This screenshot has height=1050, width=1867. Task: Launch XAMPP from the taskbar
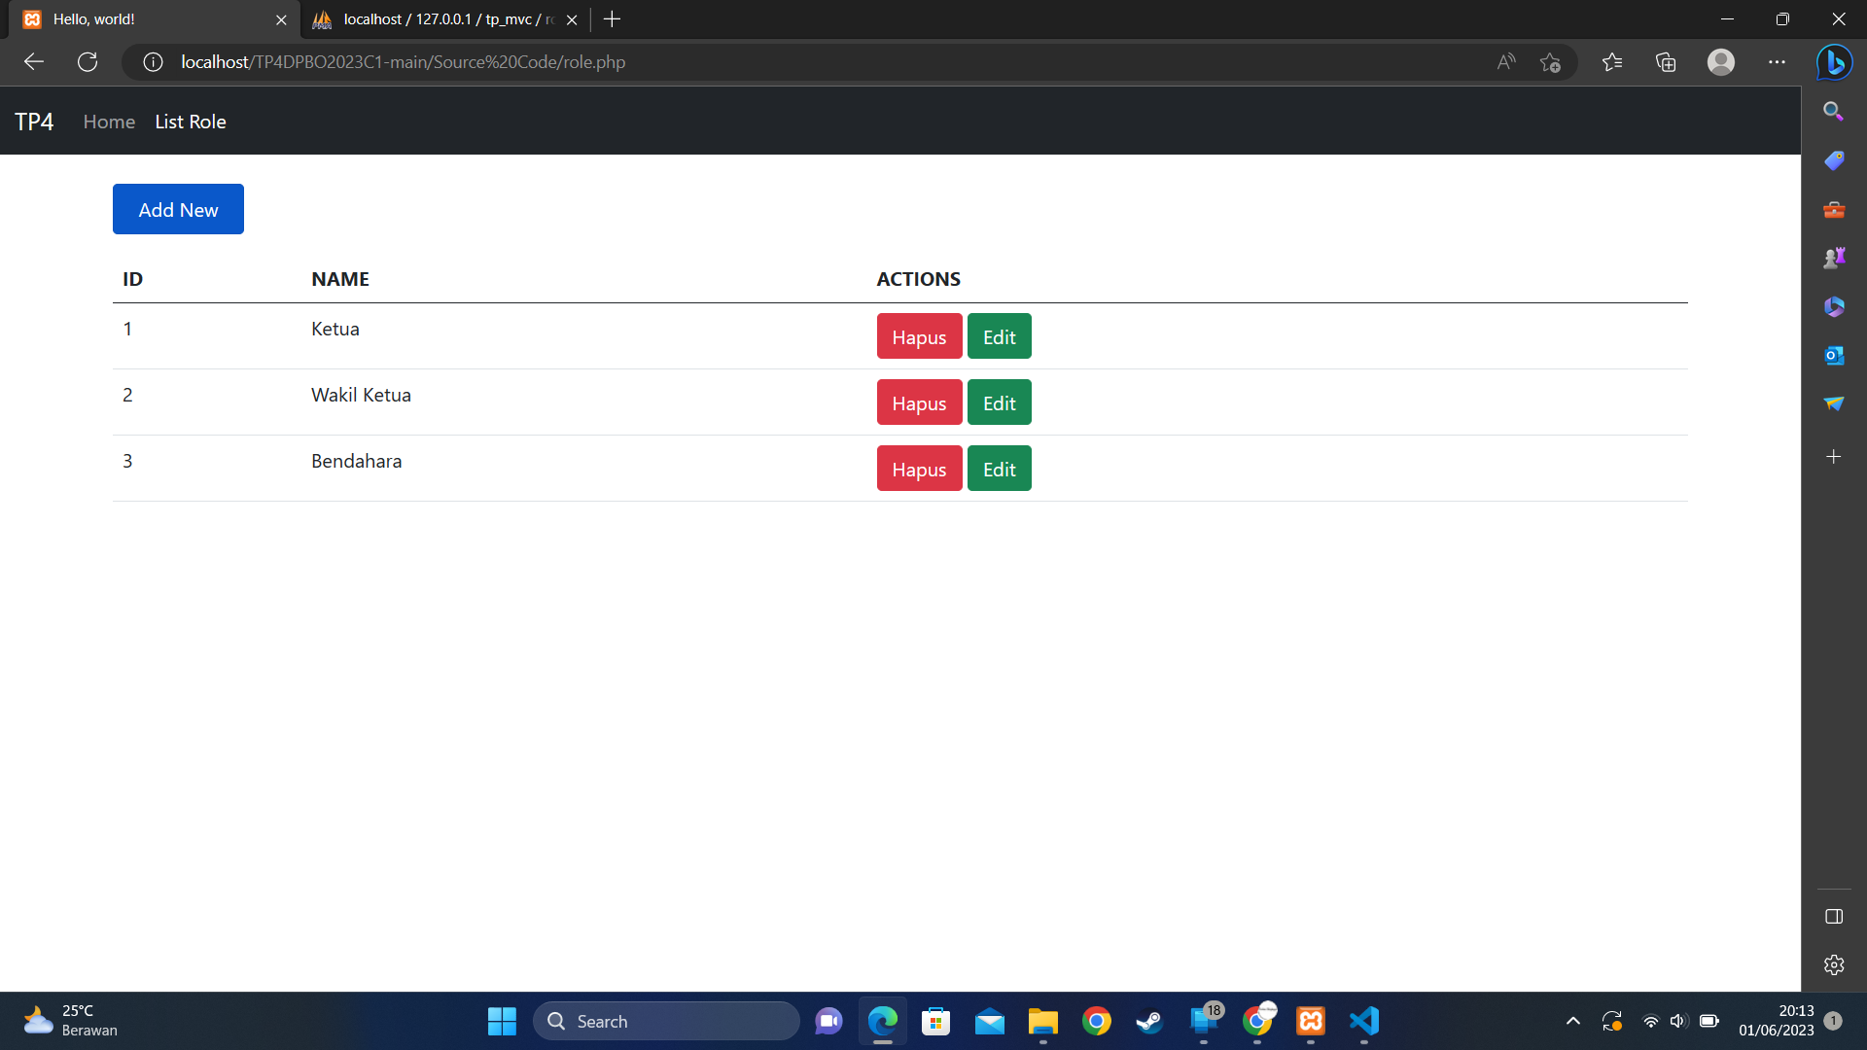click(1310, 1022)
